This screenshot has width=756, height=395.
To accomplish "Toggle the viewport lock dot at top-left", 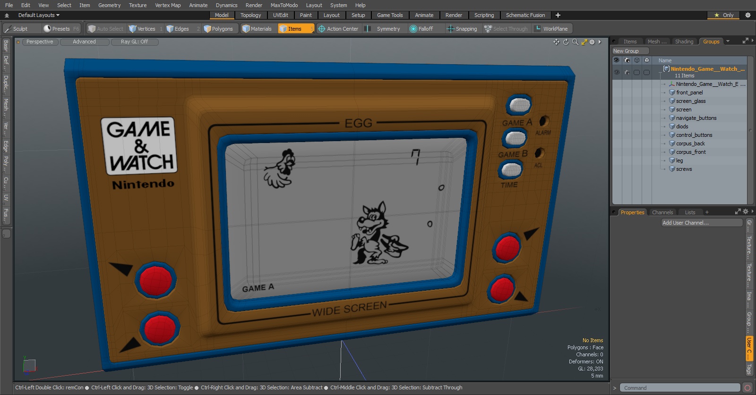I will tap(18, 42).
